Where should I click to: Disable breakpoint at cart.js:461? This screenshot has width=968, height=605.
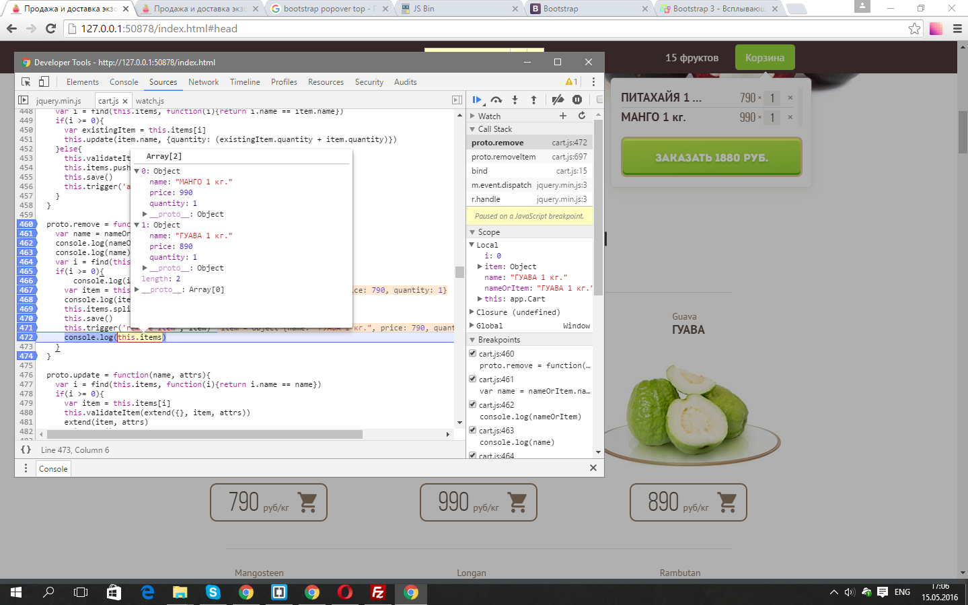(x=472, y=379)
